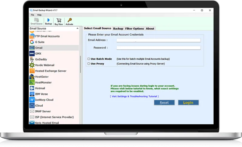Select "IceWarp Cloud" list entry
This screenshot has width=242, height=147.
coord(54,100)
